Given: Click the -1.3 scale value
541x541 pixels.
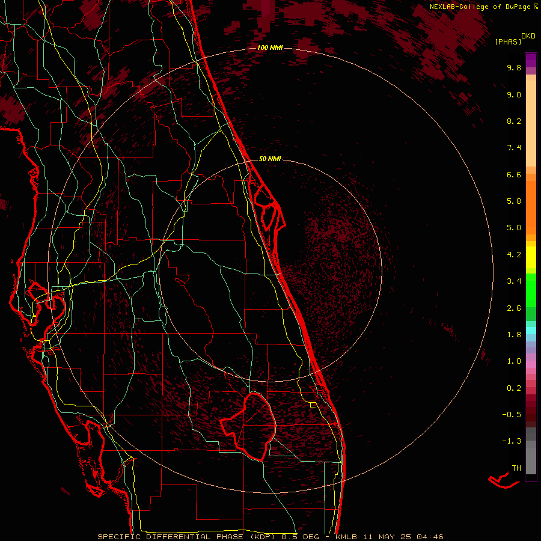Looking at the screenshot, I should pos(512,441).
